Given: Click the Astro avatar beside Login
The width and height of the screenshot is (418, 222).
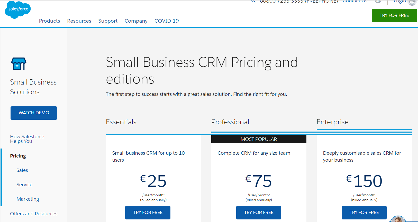Looking at the screenshot, I should (x=412, y=2).
